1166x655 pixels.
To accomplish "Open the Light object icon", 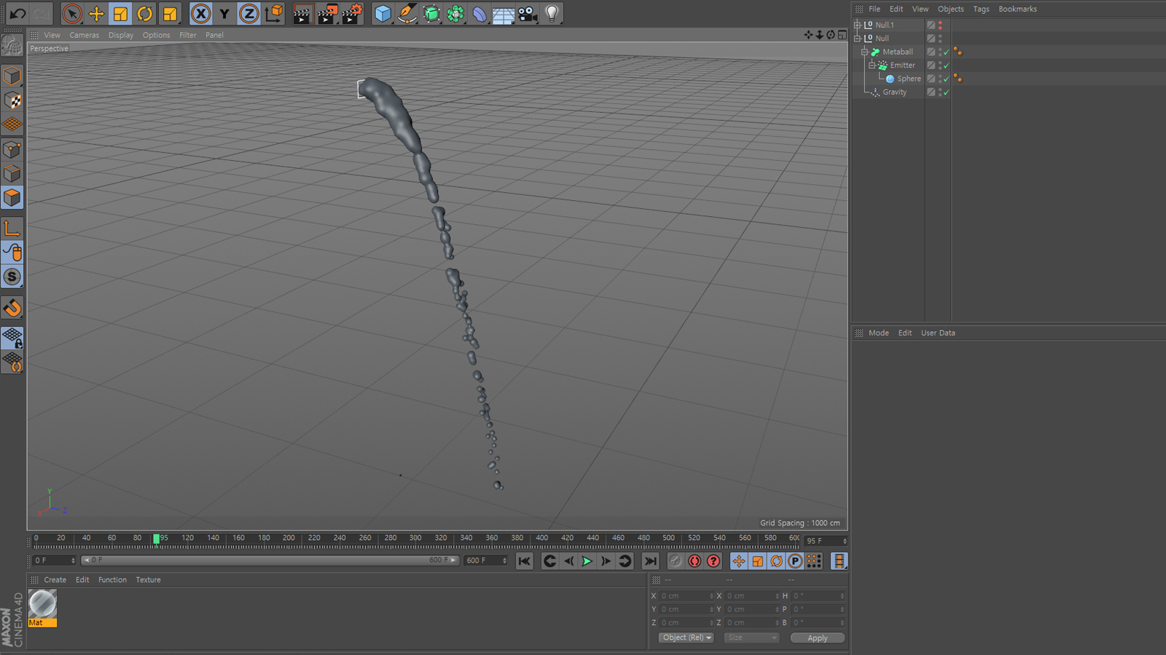I will pyautogui.click(x=552, y=14).
